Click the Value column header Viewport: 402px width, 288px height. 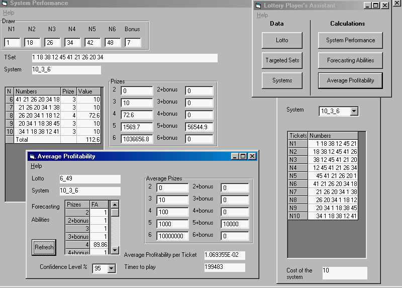coord(89,91)
